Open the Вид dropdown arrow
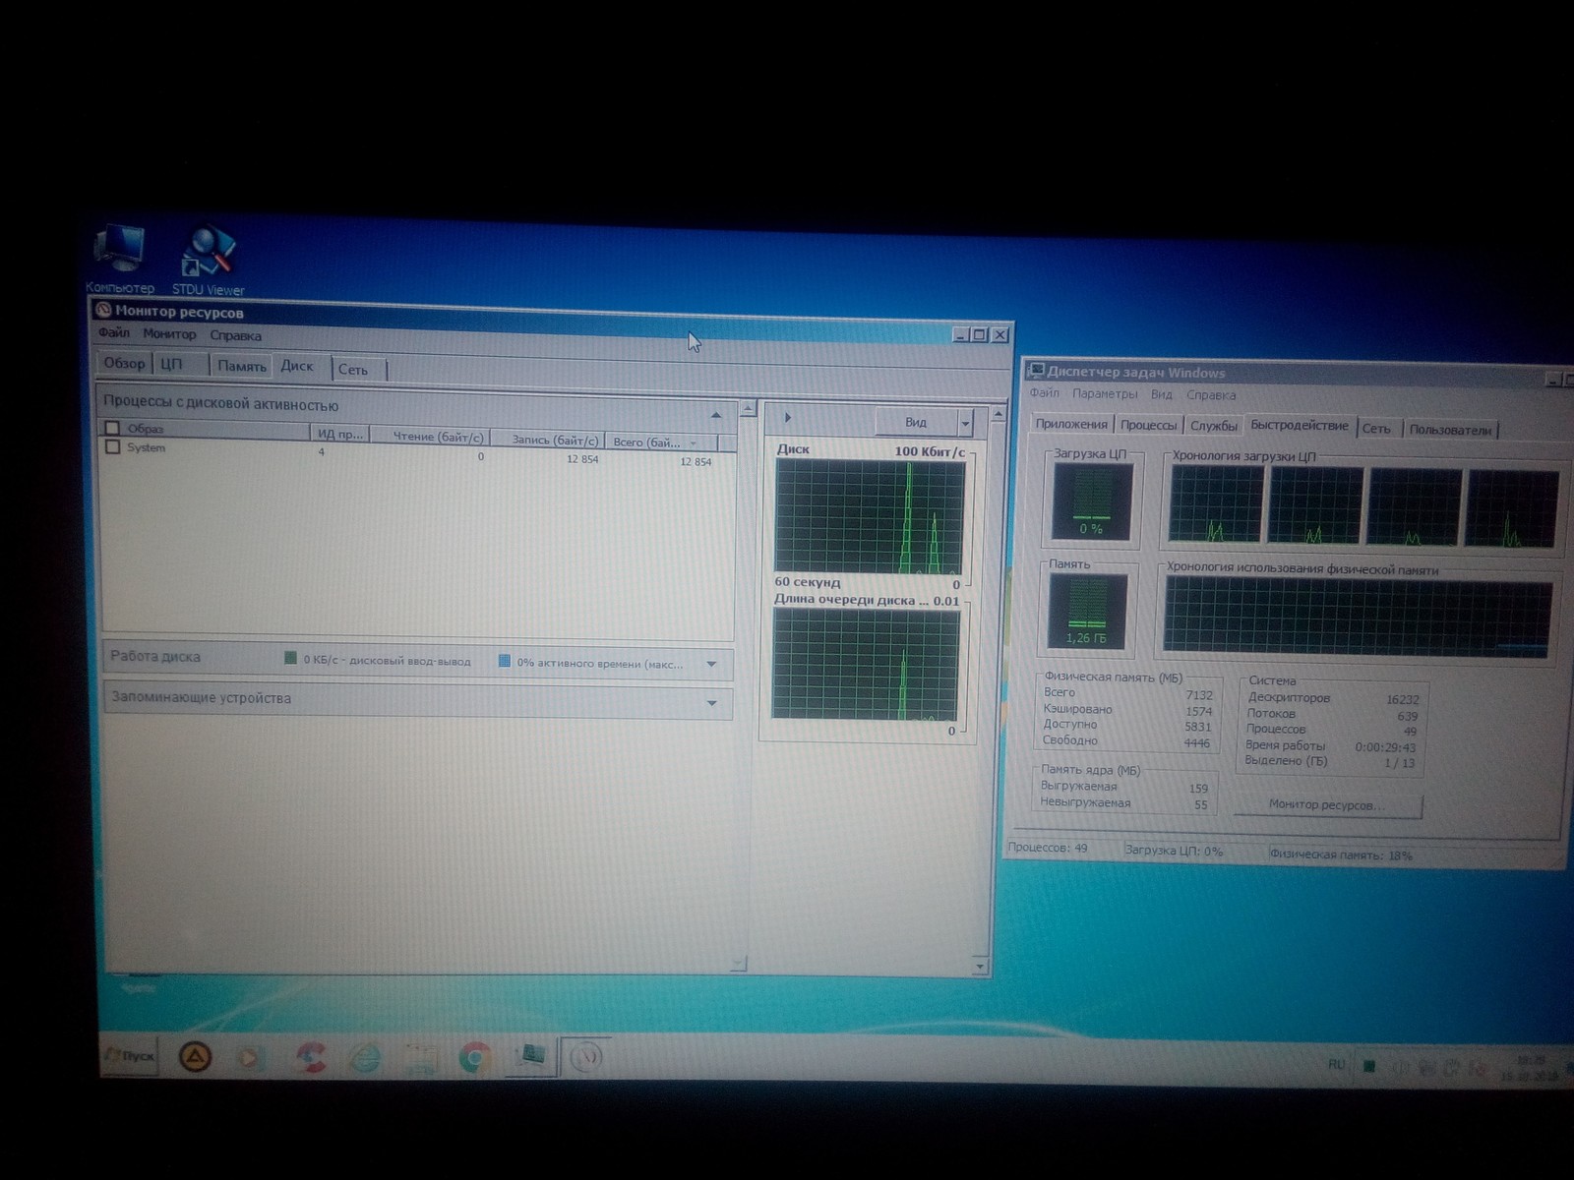The image size is (1574, 1180). coord(965,424)
